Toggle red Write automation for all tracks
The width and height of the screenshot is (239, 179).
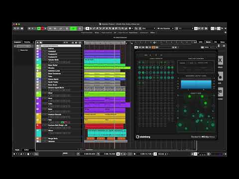pyautogui.click(x=43, y=28)
